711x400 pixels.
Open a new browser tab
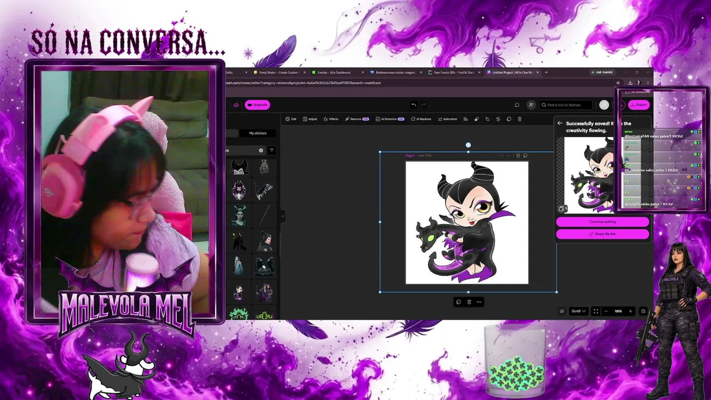[x=546, y=72]
